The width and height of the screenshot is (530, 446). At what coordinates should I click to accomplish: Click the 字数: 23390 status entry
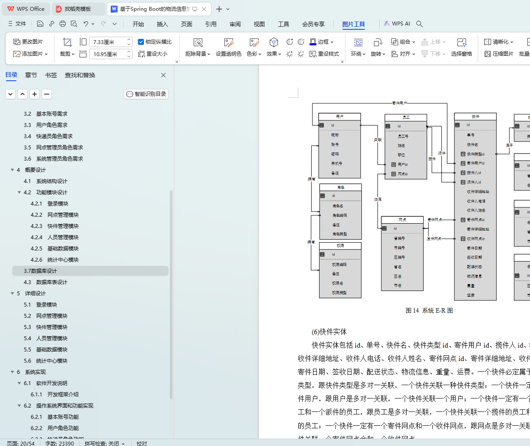tap(60, 443)
